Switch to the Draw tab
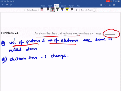This screenshot has width=121, height=91. point(56,6)
